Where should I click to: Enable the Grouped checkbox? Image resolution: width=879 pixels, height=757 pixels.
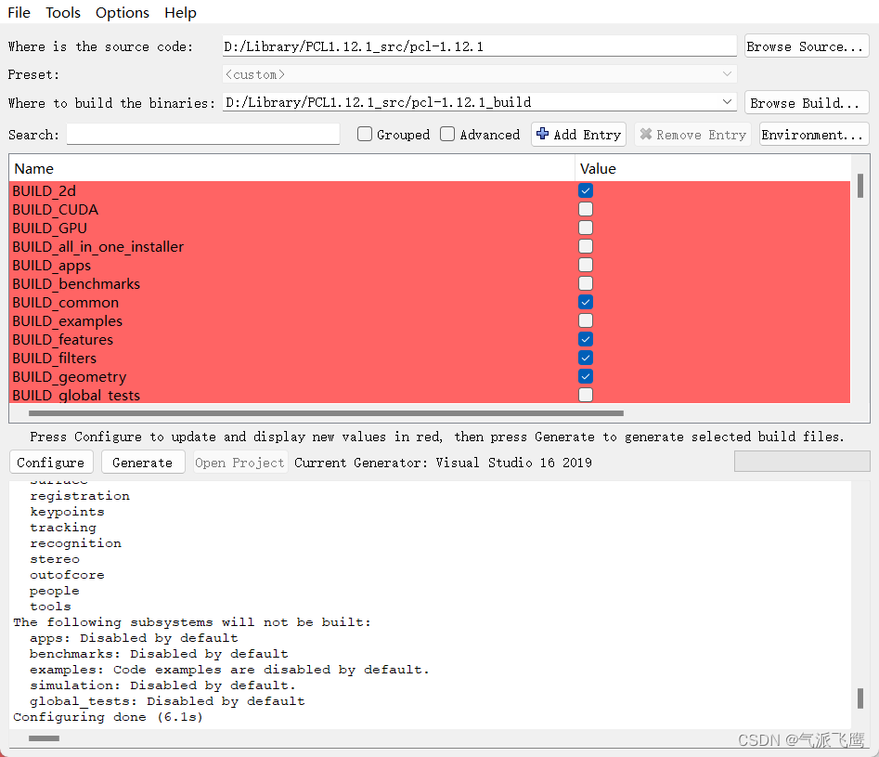point(364,134)
